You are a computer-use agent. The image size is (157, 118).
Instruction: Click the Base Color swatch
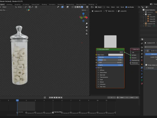[115, 55]
